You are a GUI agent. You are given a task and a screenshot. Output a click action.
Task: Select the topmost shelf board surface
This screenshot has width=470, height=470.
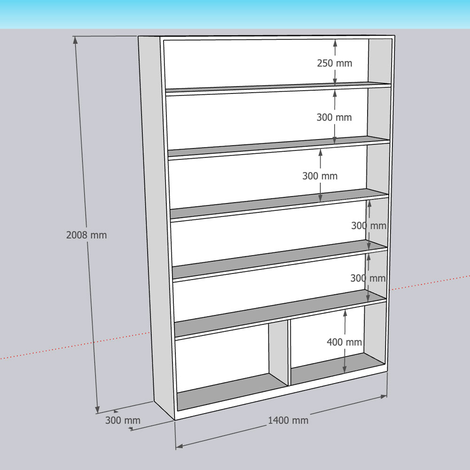[277, 86]
